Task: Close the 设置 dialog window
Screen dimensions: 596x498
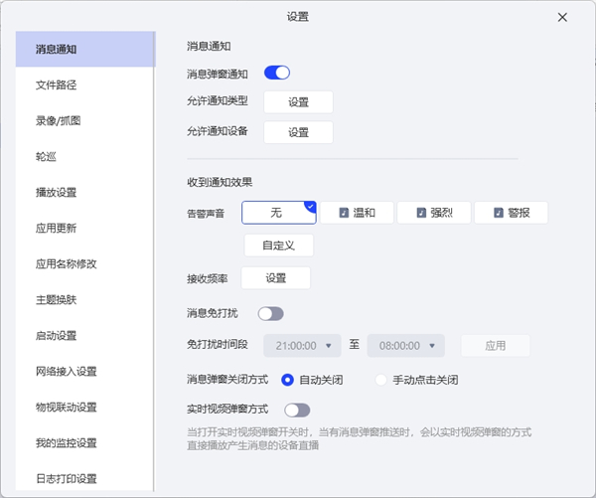Action: coord(562,17)
